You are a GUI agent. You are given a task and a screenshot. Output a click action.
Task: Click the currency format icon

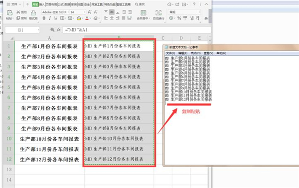point(171,18)
